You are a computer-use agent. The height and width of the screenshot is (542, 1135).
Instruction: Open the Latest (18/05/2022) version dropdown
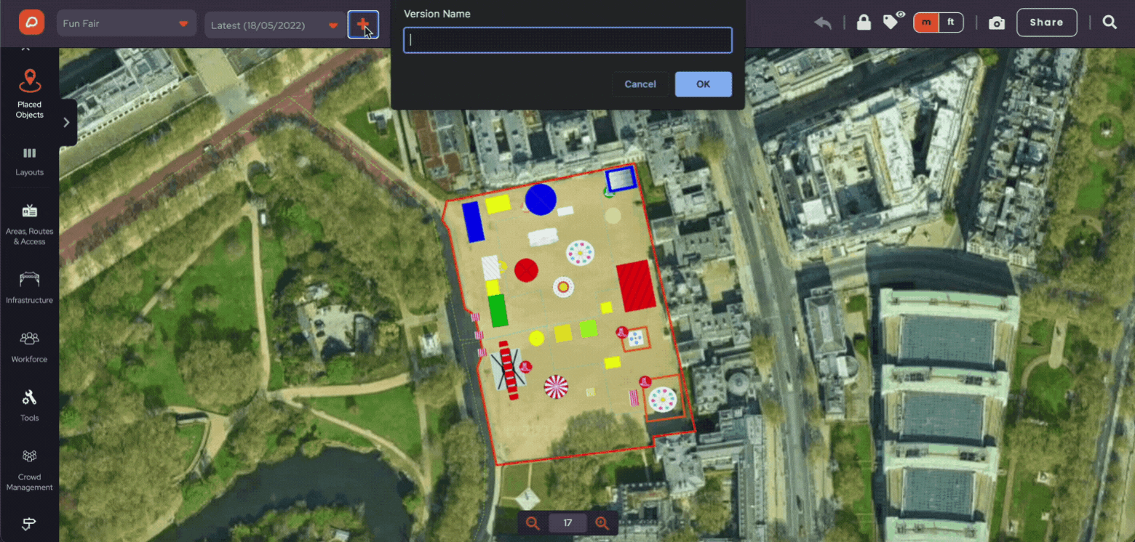point(274,25)
